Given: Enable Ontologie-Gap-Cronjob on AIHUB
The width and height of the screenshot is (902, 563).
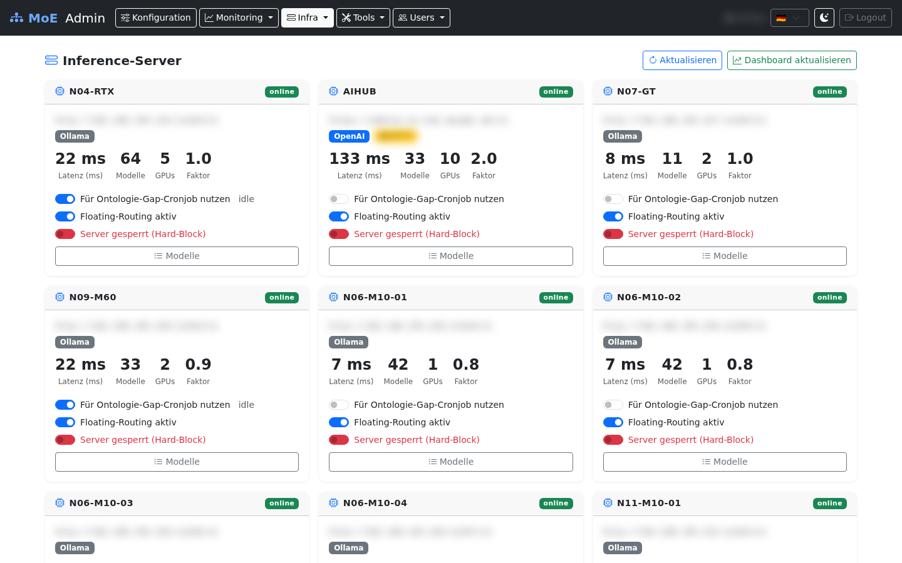Looking at the screenshot, I should click(339, 199).
